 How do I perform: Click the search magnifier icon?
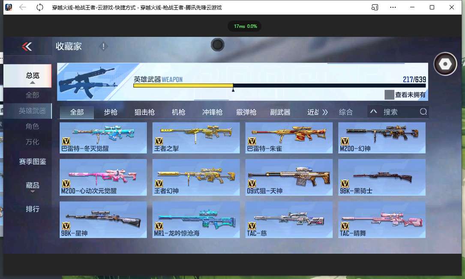coord(423,112)
